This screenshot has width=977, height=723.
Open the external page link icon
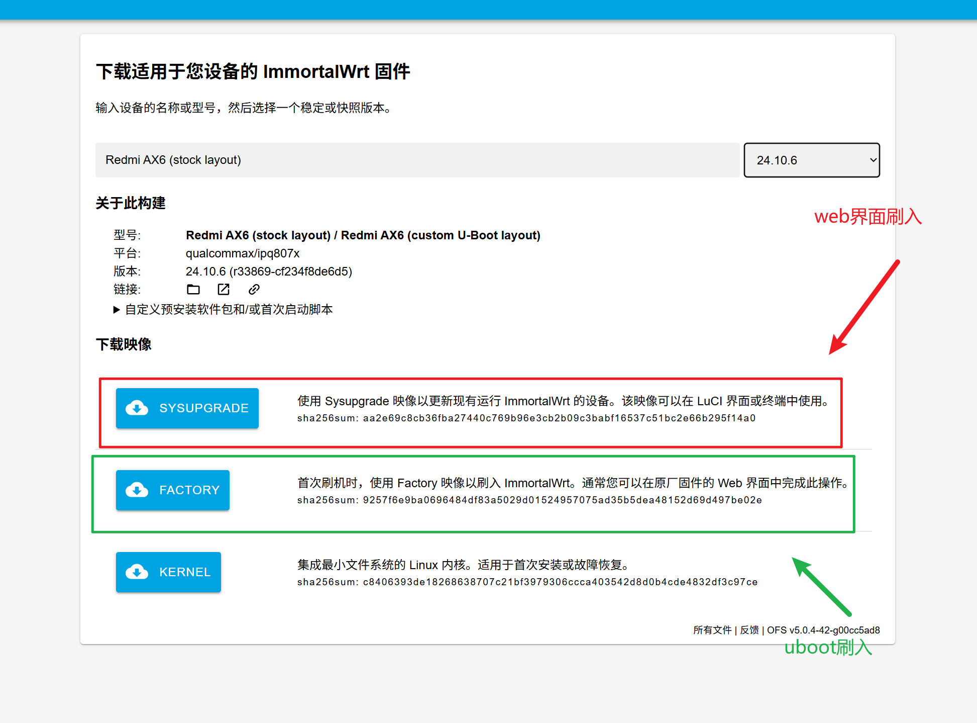point(224,289)
